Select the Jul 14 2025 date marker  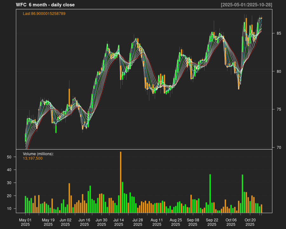click(119, 222)
